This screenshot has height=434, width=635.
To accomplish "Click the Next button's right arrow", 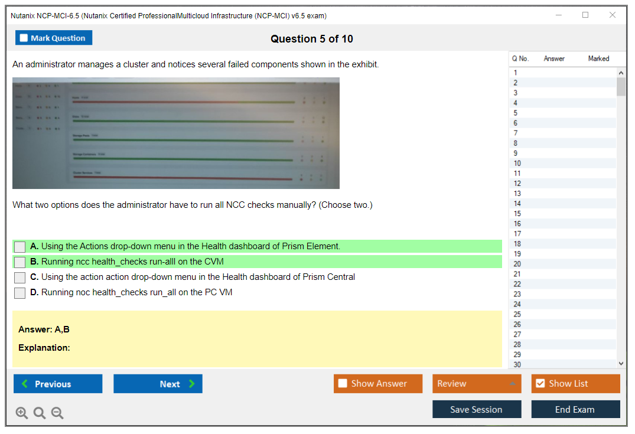I will coord(191,384).
